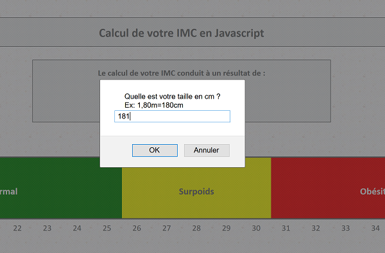The width and height of the screenshot is (385, 253).
Task: Select the yellow Surpoids zone
Action: pos(196,188)
